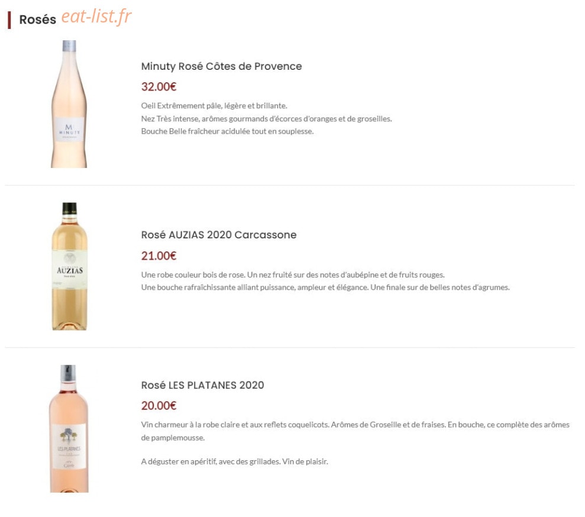Click the 'A déguster en apéritif' line
The height and width of the screenshot is (517, 585).
coord(235,462)
